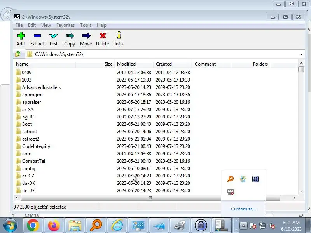311x233 pixels.
Task: Click the vertical scrollbar thumb
Action: point(301,70)
